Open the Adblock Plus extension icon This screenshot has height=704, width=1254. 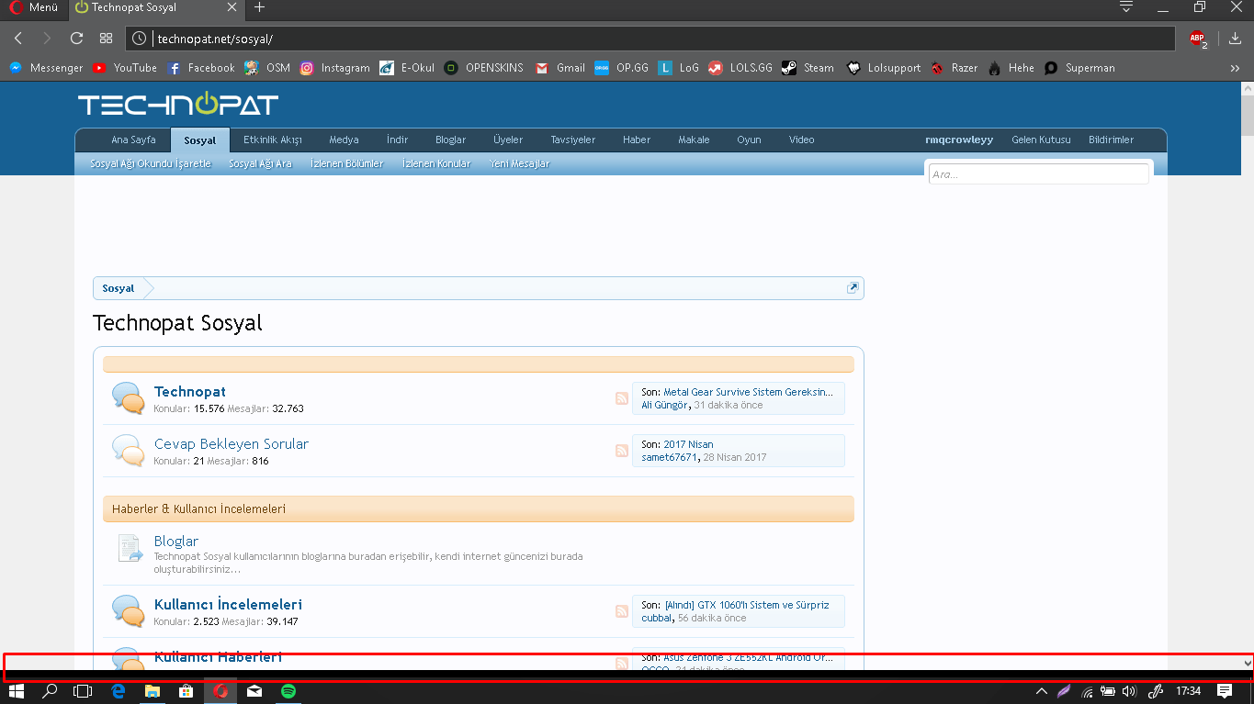pyautogui.click(x=1198, y=39)
